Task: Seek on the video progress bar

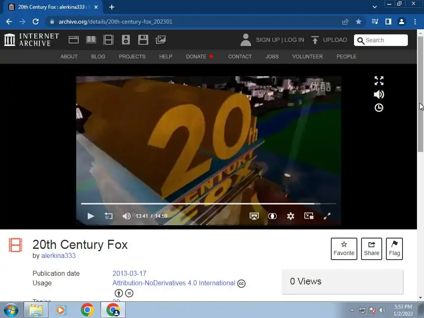Action: pos(209,204)
